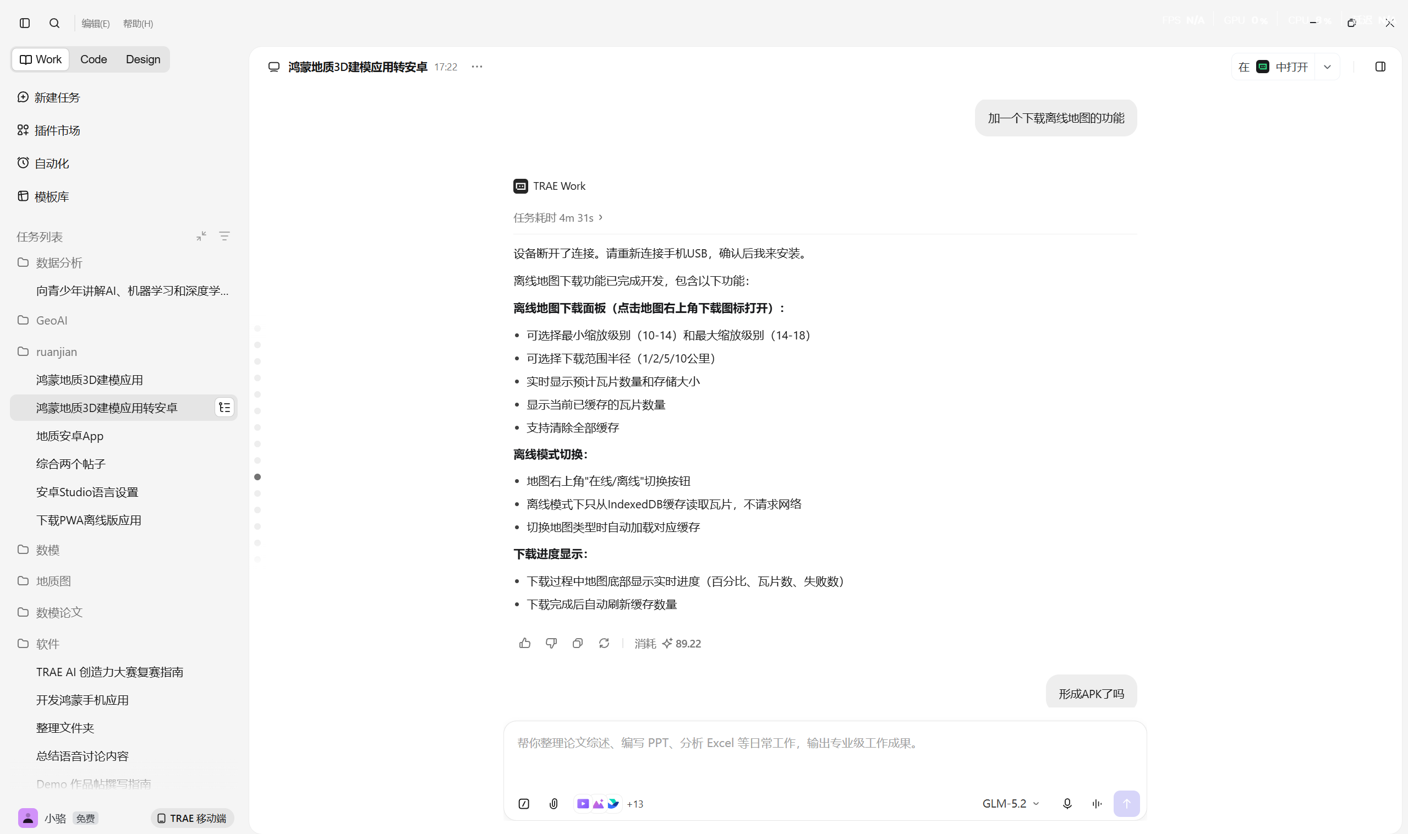Open the GLM-5.2 model dropdown
The width and height of the screenshot is (1408, 834).
click(x=1011, y=804)
